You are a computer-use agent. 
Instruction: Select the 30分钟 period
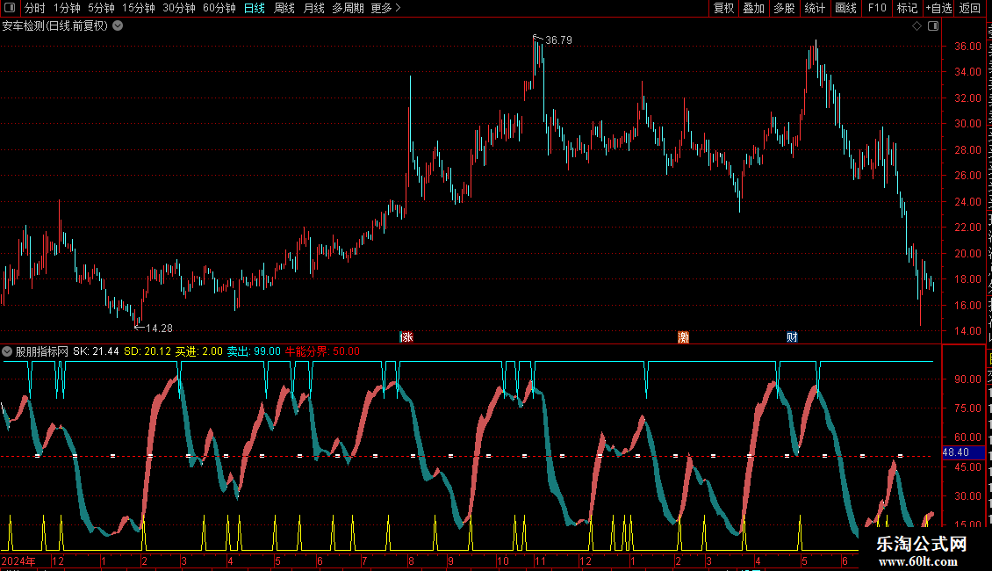point(178,8)
